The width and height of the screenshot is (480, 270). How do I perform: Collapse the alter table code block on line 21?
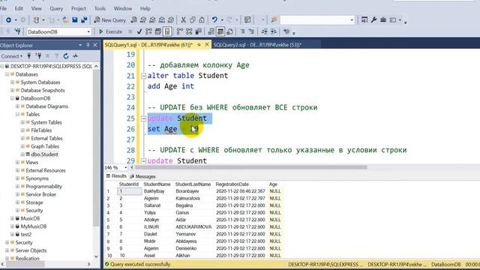[x=143, y=76]
